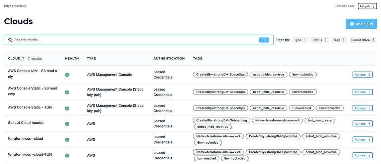Click CreatedBy=strongDM-SpaceOps tag on AWS Console IAM
This screenshot has height=164, width=381.
[220, 75]
